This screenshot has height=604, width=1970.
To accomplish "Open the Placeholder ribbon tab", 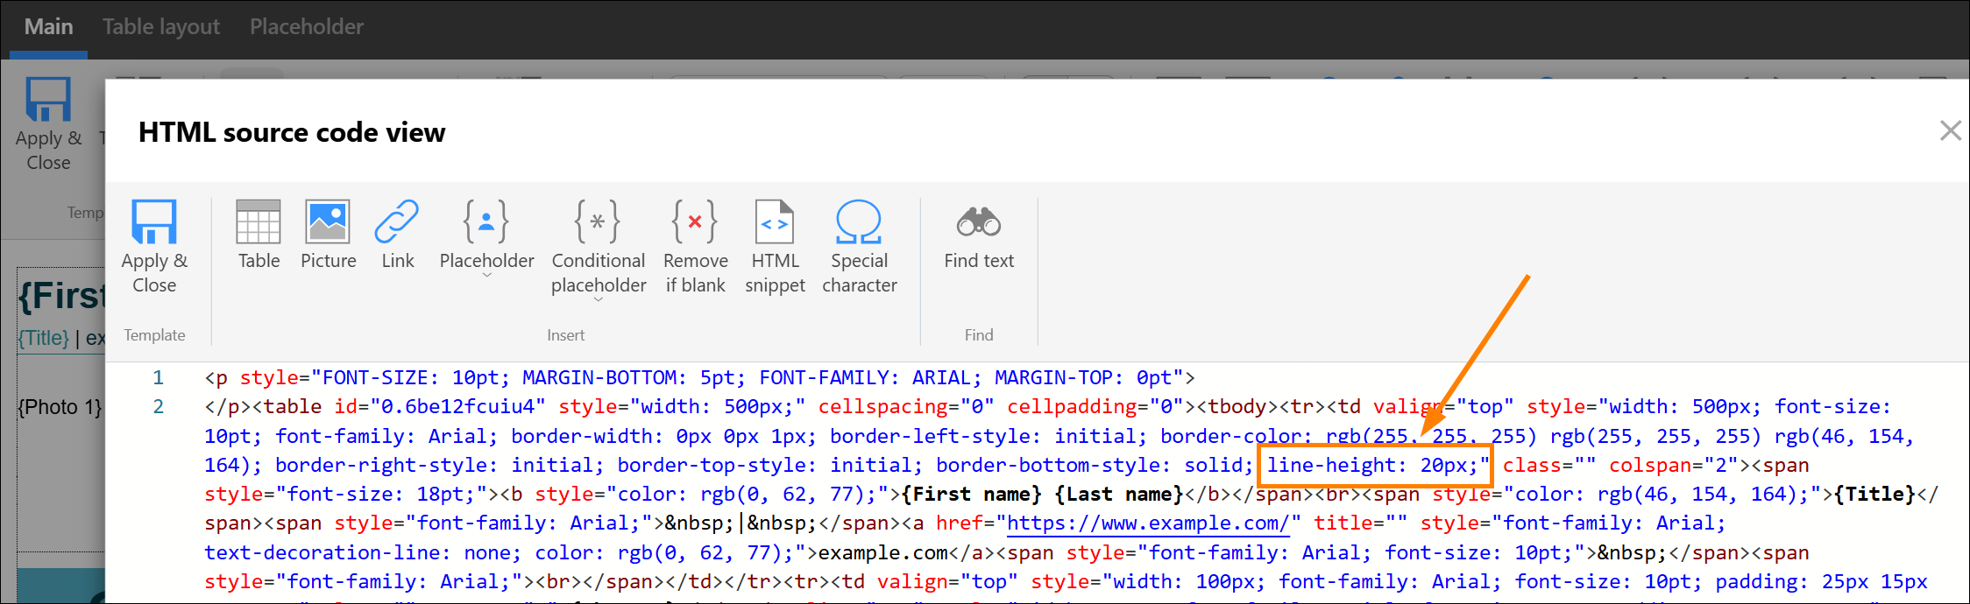I will click(307, 27).
